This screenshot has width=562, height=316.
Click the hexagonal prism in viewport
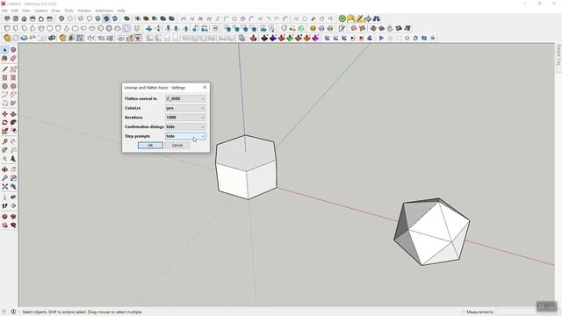[x=246, y=167]
